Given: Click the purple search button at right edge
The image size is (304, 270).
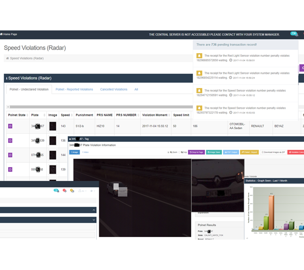Looking at the screenshot, I should tap(302, 68).
